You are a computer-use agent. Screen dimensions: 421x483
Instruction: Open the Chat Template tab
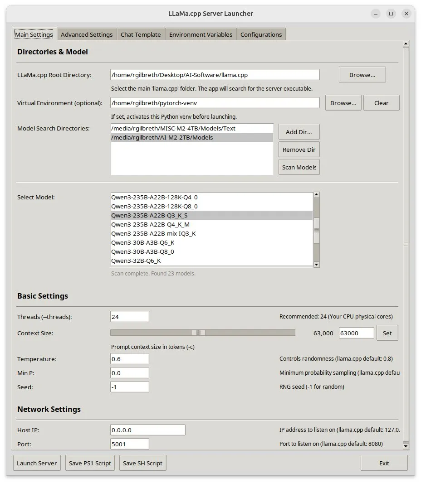tap(141, 34)
